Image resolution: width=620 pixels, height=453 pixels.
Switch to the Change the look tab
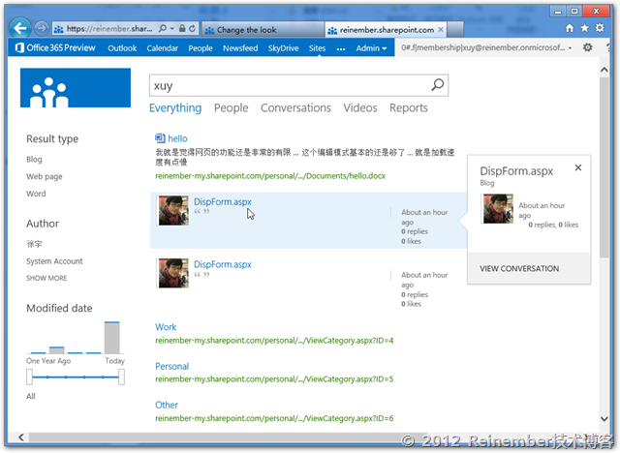[263, 30]
